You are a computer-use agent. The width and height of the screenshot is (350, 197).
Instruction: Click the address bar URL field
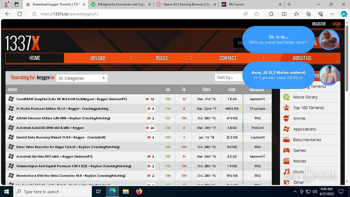click(139, 14)
